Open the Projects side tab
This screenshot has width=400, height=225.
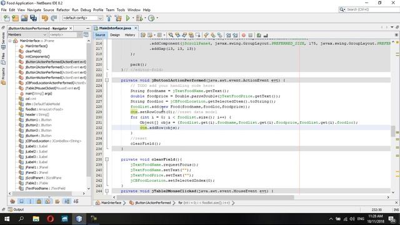(x=3, y=76)
